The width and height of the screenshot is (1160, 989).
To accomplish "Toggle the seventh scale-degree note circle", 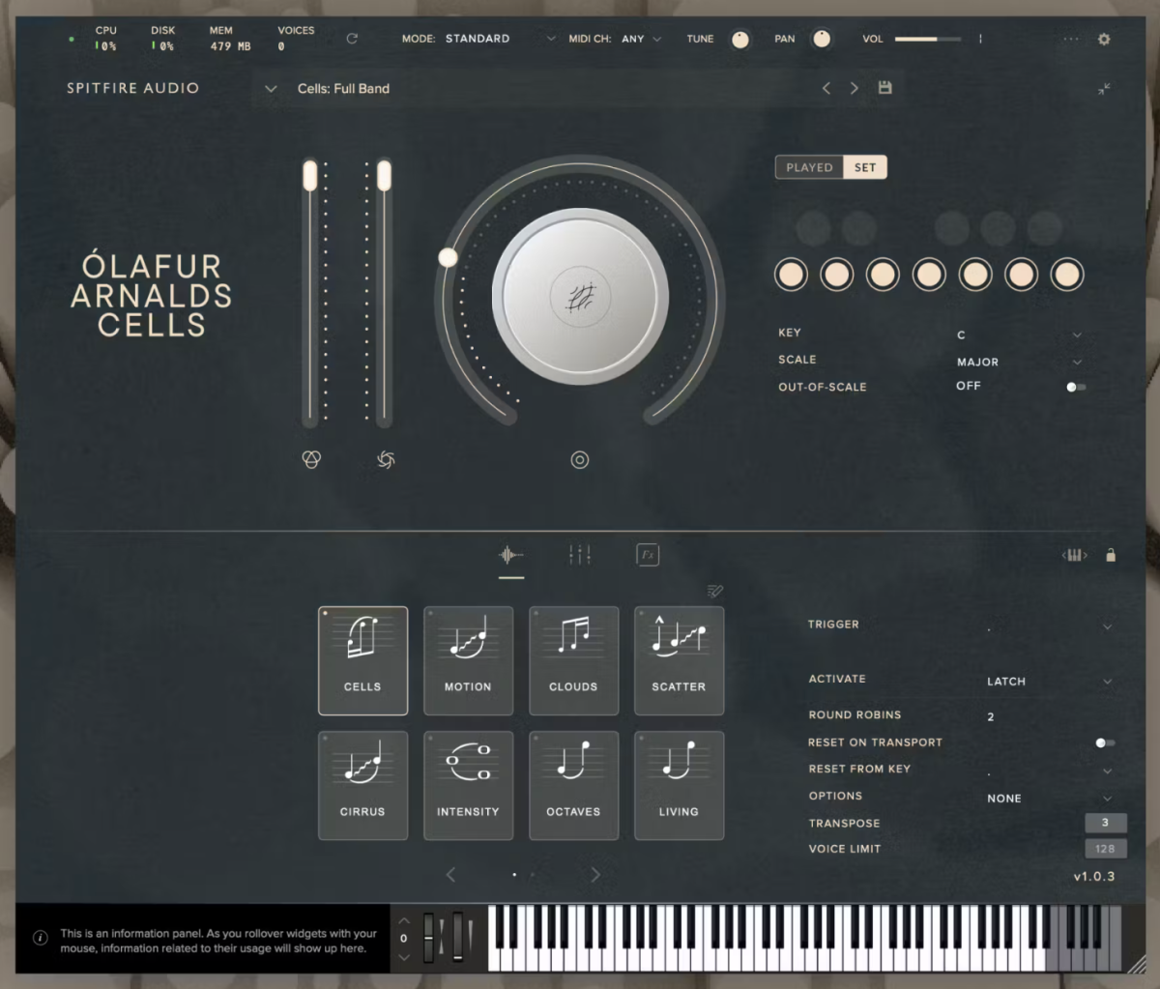I will click(1067, 275).
